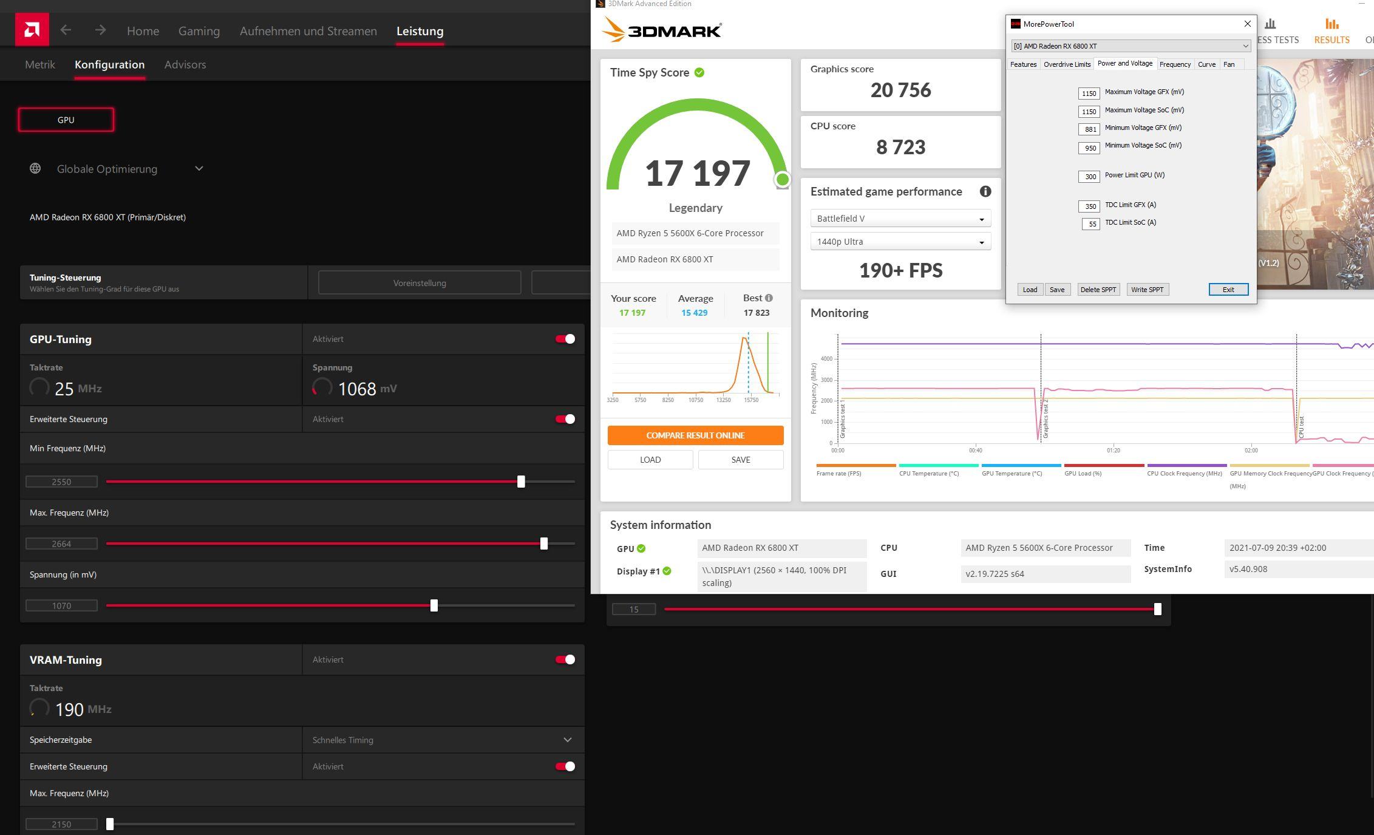Click the forward arrow in Radeon Software

tap(100, 30)
